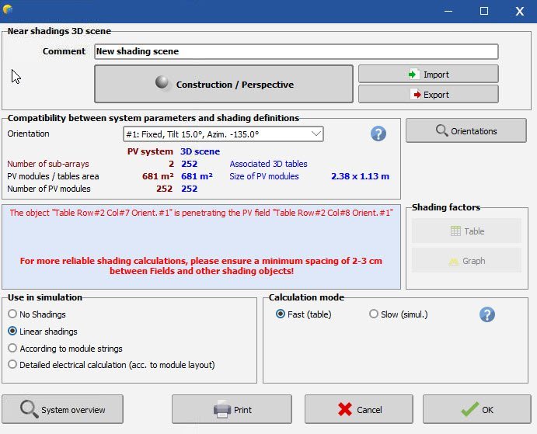Maximize the shading dialog window
The width and height of the screenshot is (537, 434).
coord(484,11)
